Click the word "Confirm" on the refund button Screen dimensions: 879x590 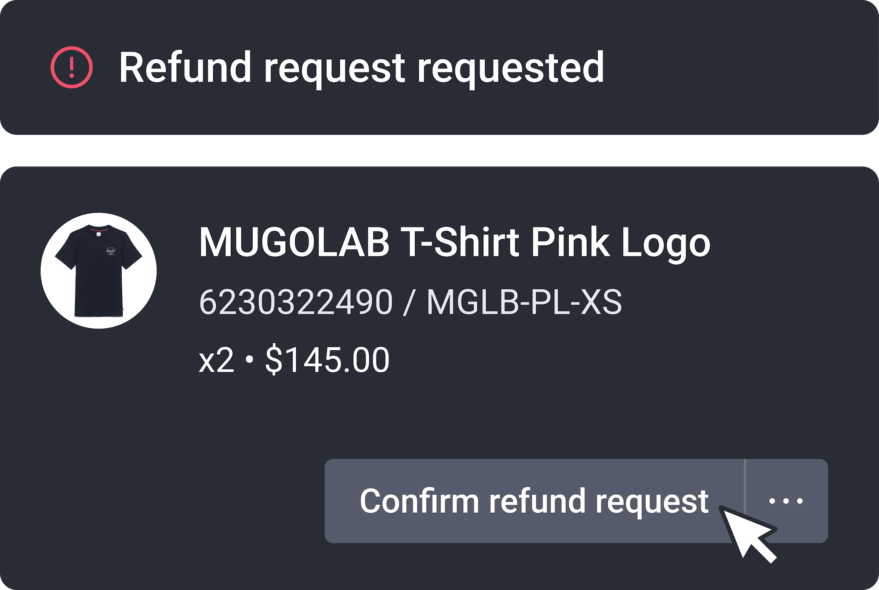(x=419, y=501)
